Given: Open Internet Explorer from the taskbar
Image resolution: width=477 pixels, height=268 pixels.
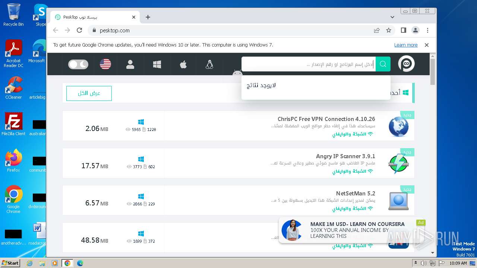Looking at the screenshot, I should (30, 263).
